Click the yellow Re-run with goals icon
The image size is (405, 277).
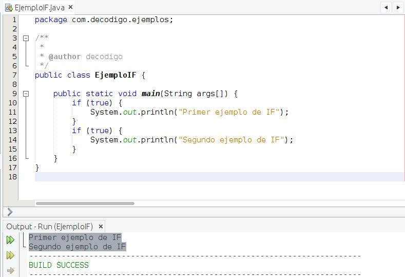coord(10,255)
